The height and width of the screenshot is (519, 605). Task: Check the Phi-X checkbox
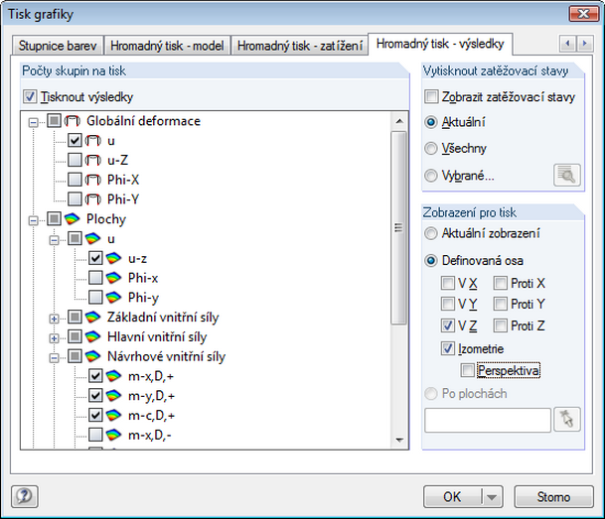coord(75,180)
